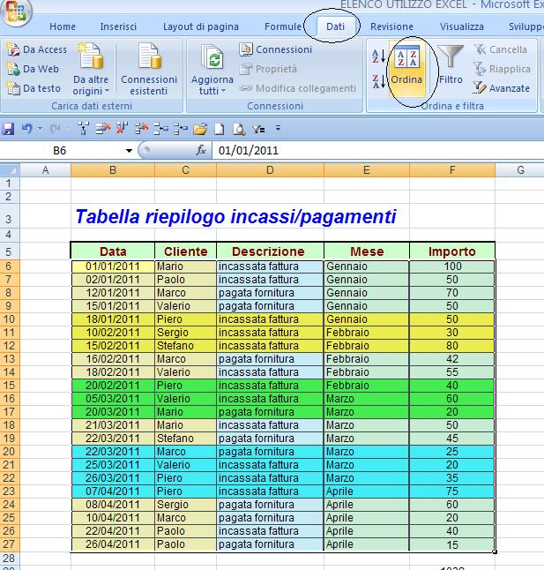The image size is (544, 570).
Task: Sort descending with the Z-A icon
Action: [x=378, y=82]
